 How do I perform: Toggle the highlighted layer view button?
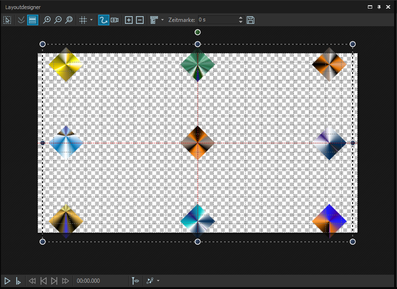(x=32, y=20)
